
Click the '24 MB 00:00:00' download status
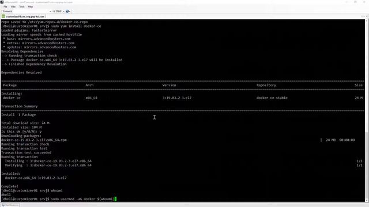point(340,140)
